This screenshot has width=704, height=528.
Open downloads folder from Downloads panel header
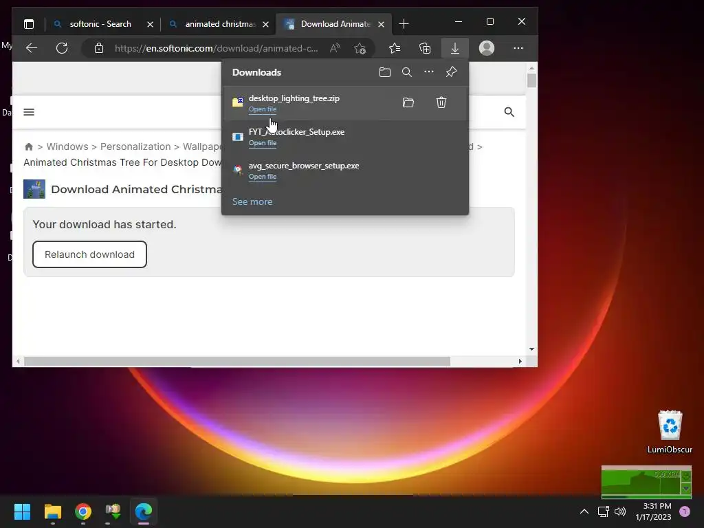pyautogui.click(x=385, y=72)
